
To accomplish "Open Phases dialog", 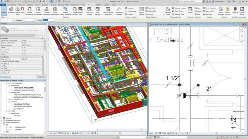I will (190, 10).
